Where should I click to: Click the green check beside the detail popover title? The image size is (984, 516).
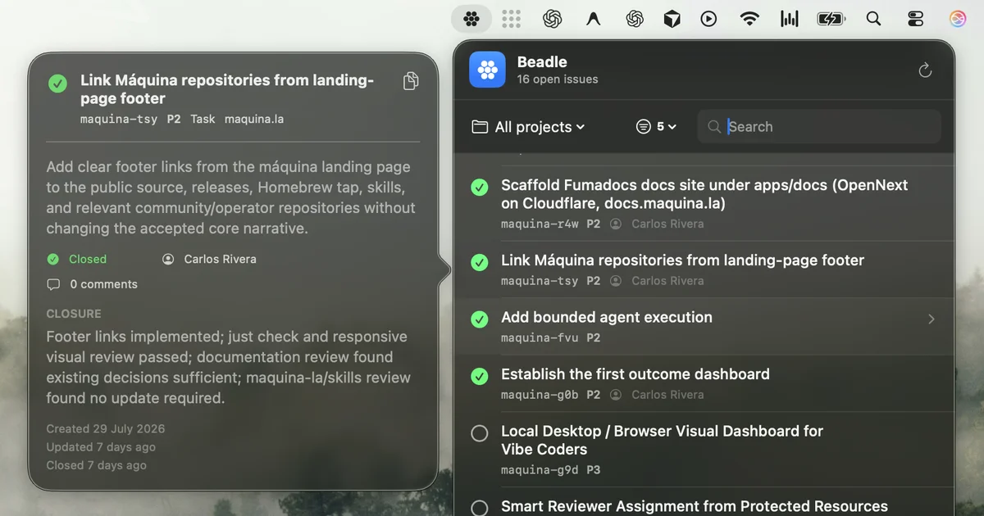[x=57, y=83]
